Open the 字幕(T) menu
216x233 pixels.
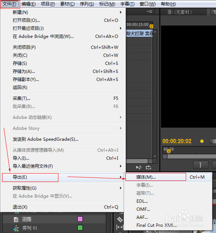click(x=127, y=4)
